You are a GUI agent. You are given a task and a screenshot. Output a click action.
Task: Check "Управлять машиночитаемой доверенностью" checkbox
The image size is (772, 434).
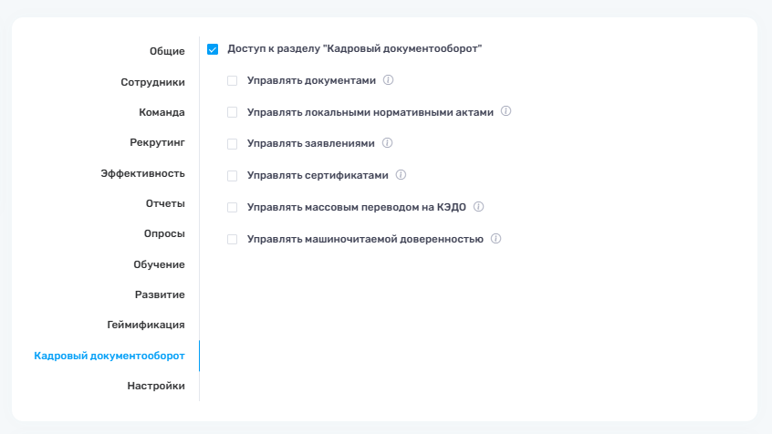pos(233,240)
